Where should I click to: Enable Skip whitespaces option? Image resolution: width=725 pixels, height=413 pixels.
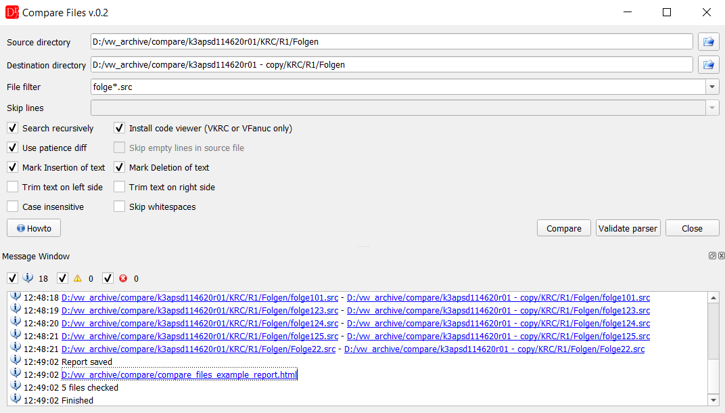click(120, 206)
